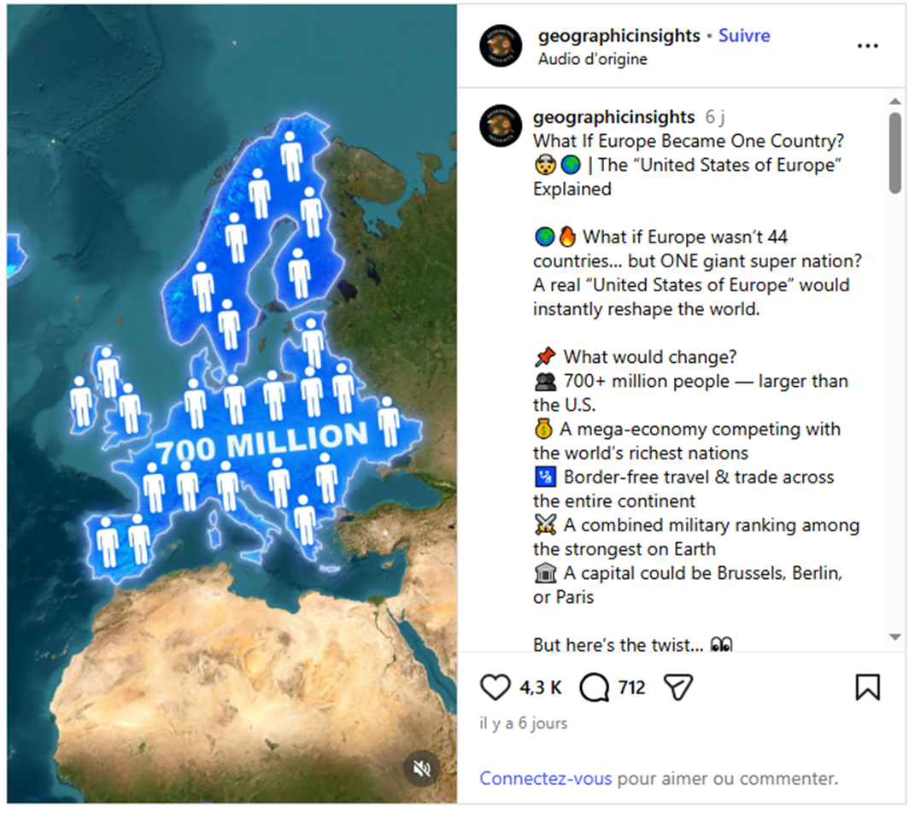The image size is (915, 813).
Task: Open the caption author avatar
Action: 500,126
